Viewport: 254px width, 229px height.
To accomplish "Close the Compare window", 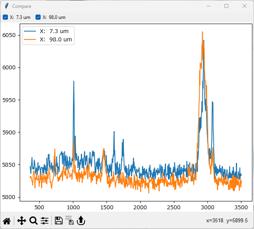I will pos(245,6).
